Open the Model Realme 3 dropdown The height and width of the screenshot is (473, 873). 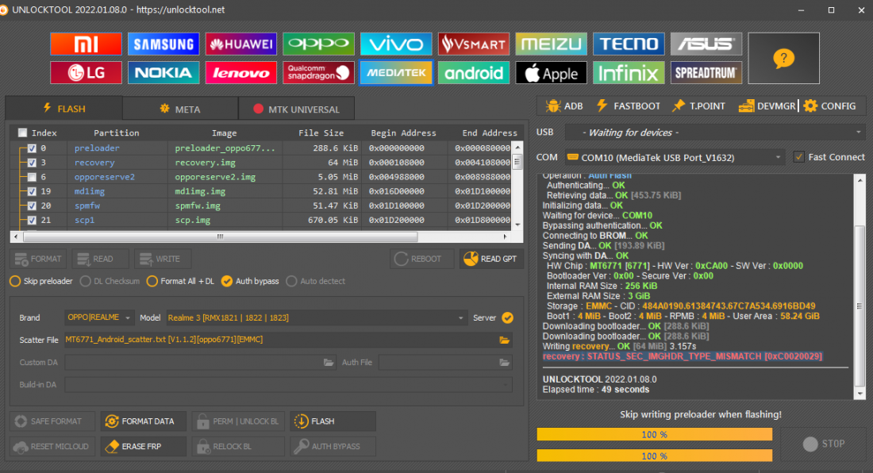coord(316,317)
